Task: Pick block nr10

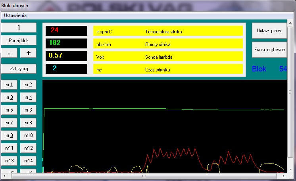Action: pyautogui.click(x=28, y=135)
